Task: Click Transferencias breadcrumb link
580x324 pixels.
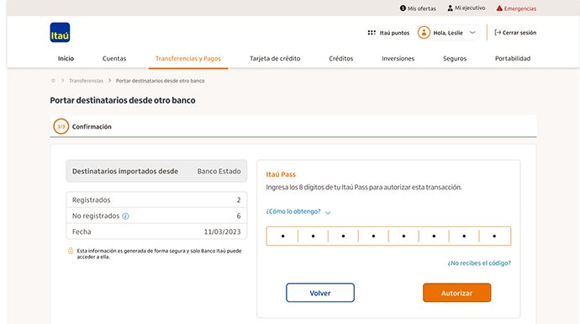Action: tap(87, 81)
